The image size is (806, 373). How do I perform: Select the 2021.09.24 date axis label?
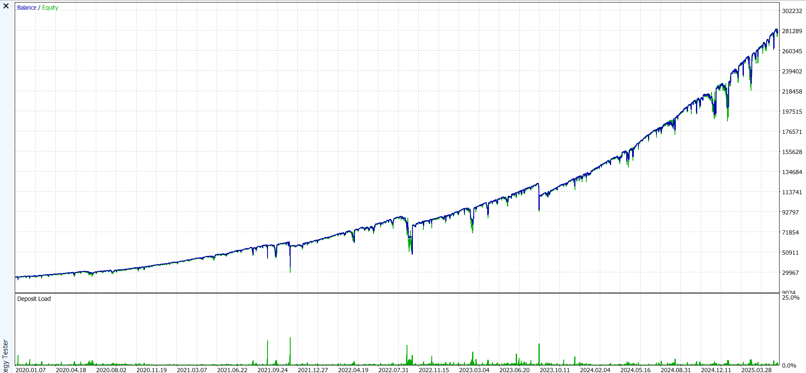(x=273, y=370)
